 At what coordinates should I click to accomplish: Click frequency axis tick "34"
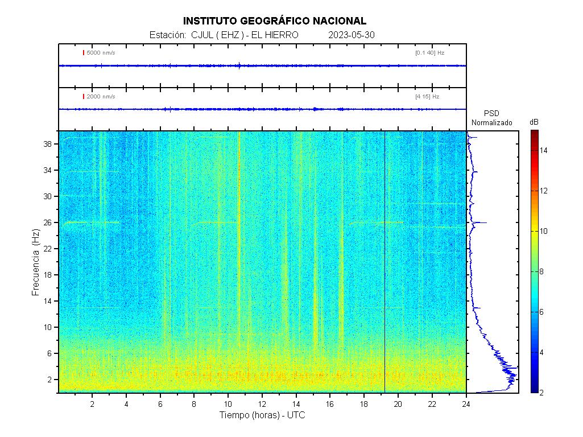coord(48,170)
